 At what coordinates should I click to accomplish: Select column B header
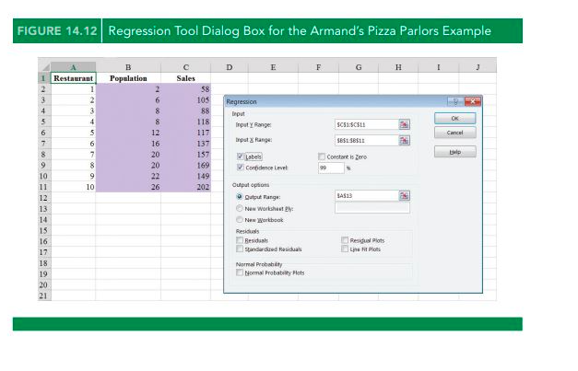(x=128, y=67)
